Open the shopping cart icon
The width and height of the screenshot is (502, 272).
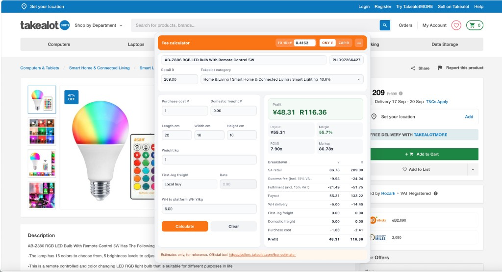(x=475, y=25)
